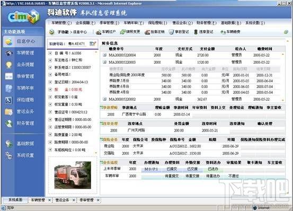
Task: Select the 广州天河路 violation record
Action: tap(192, 130)
